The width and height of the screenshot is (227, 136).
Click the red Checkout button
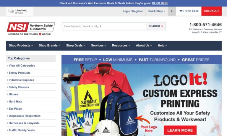click(211, 11)
